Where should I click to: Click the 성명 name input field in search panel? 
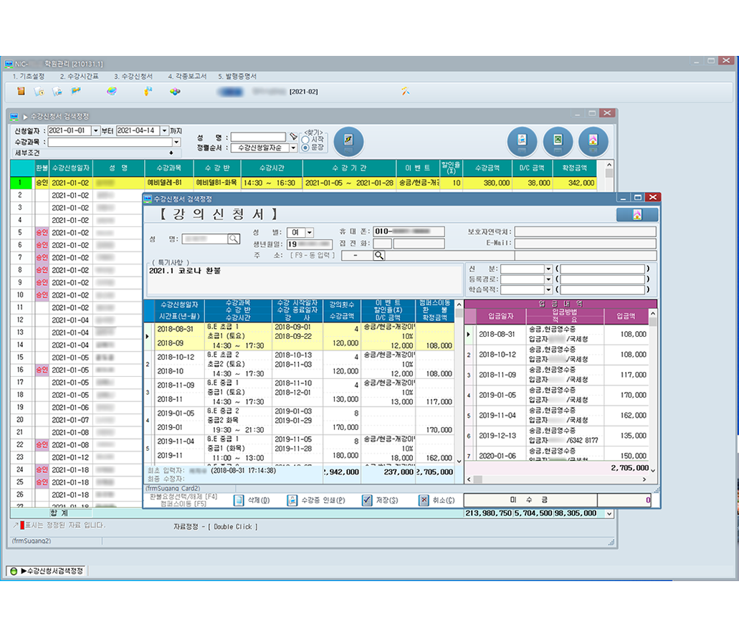pos(258,137)
